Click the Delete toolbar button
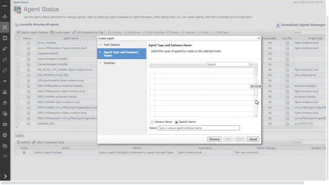 (x=173, y=32)
